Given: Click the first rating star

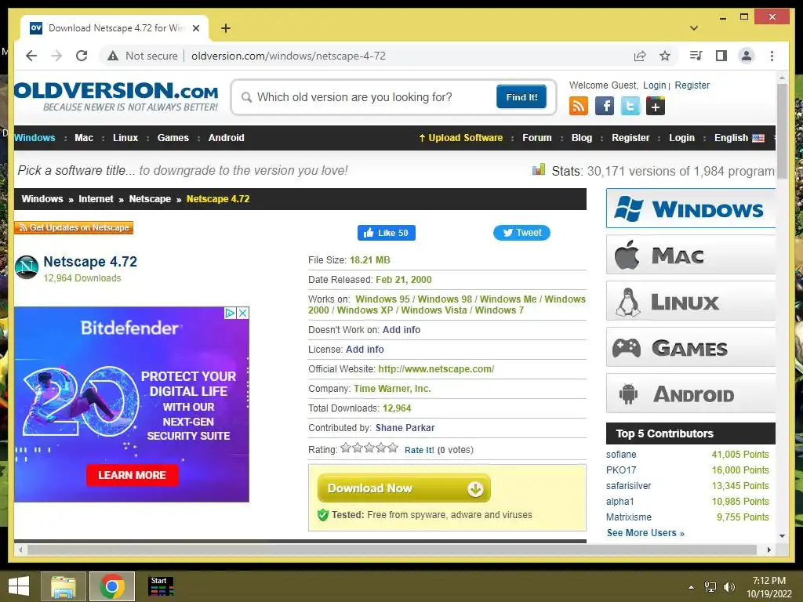Looking at the screenshot, I should [346, 448].
